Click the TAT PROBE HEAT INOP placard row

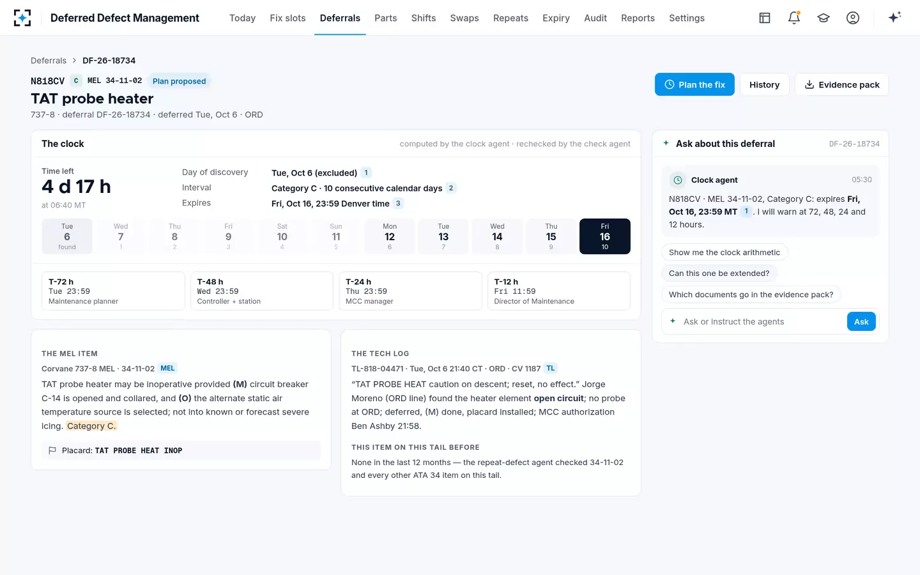point(181,450)
